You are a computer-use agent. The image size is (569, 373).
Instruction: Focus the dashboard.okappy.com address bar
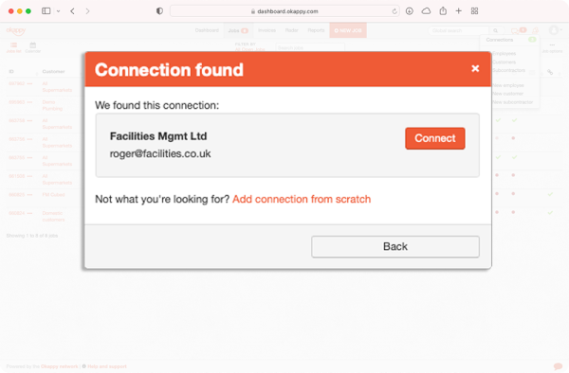284,11
